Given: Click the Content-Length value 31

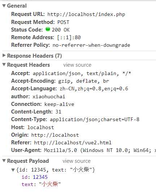Looking at the screenshot, I should pos(58,112).
